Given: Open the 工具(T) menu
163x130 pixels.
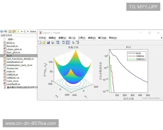Looking at the screenshot, I should pos(82,38).
